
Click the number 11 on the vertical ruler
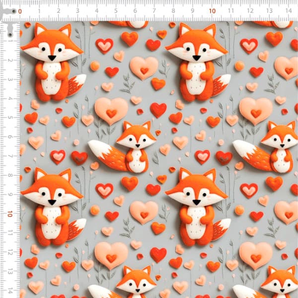coord(10,233)
